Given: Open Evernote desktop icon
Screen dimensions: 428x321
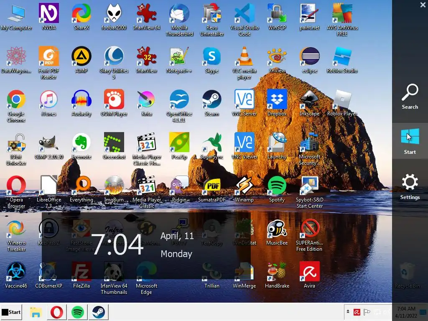Looking at the screenshot, I should [82, 146].
